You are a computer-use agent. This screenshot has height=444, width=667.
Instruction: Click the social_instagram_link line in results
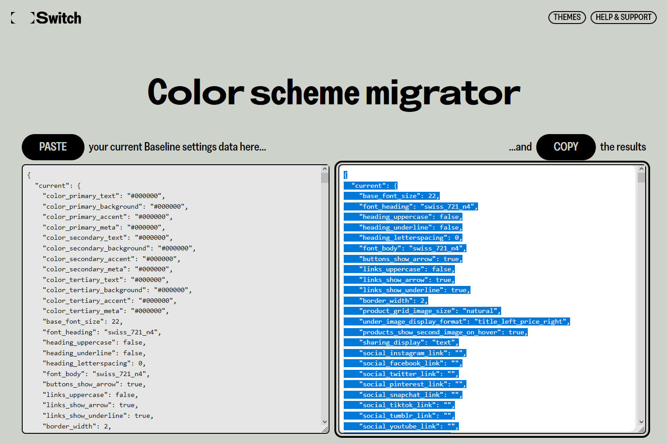click(x=405, y=353)
